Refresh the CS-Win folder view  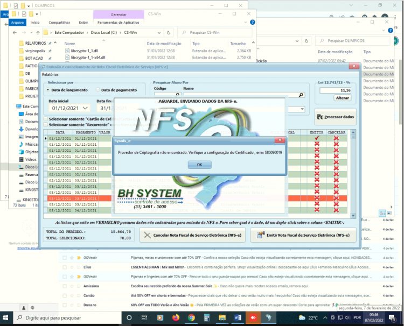[169, 33]
